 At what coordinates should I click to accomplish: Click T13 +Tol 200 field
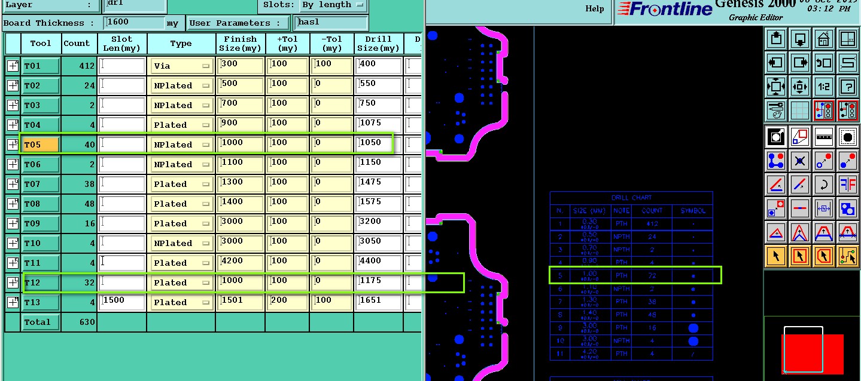(287, 302)
